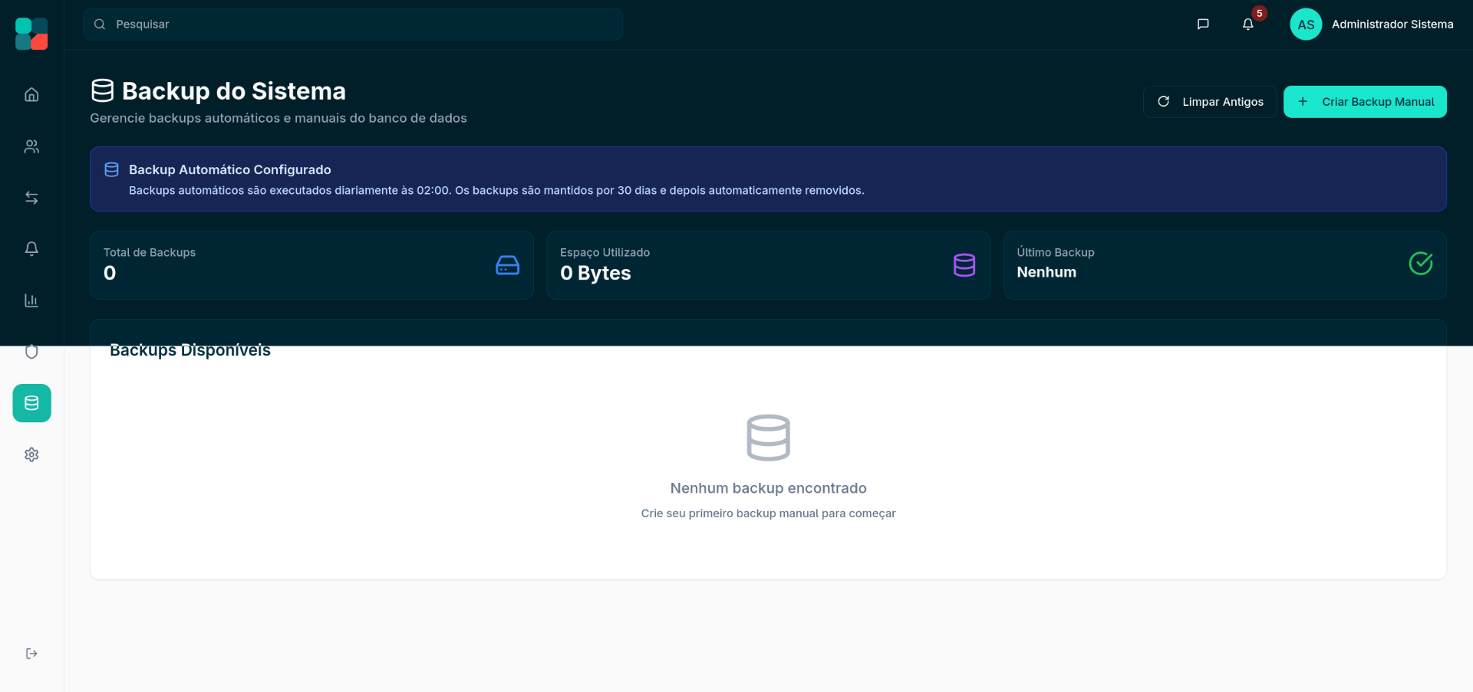The image size is (1473, 692).
Task: Open the bell alerts sidebar icon
Action: tap(31, 249)
